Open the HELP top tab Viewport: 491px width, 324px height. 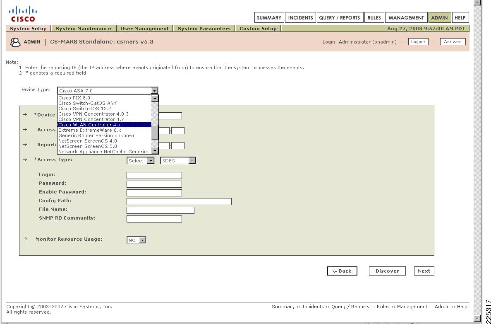(x=460, y=17)
